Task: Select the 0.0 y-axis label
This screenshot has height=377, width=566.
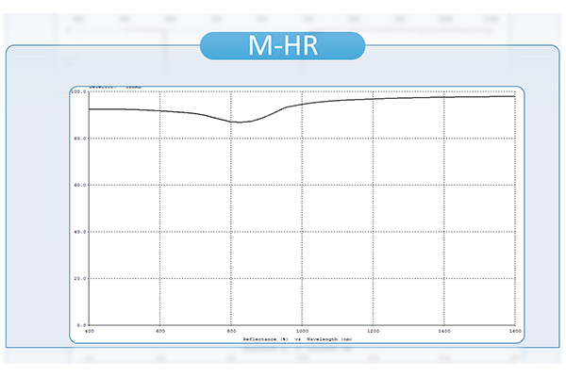Action: 81,325
